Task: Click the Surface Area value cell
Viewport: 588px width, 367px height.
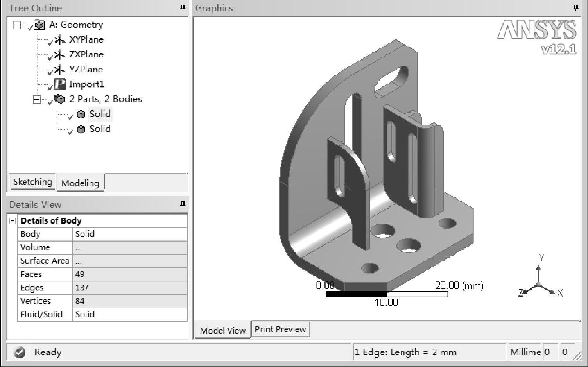Action: [130, 261]
